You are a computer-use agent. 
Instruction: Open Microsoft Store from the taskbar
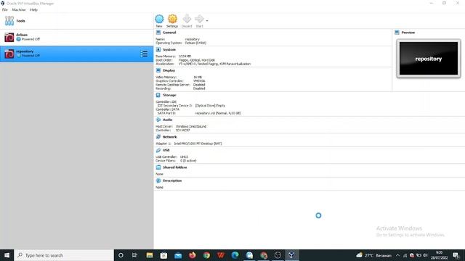(x=163, y=255)
